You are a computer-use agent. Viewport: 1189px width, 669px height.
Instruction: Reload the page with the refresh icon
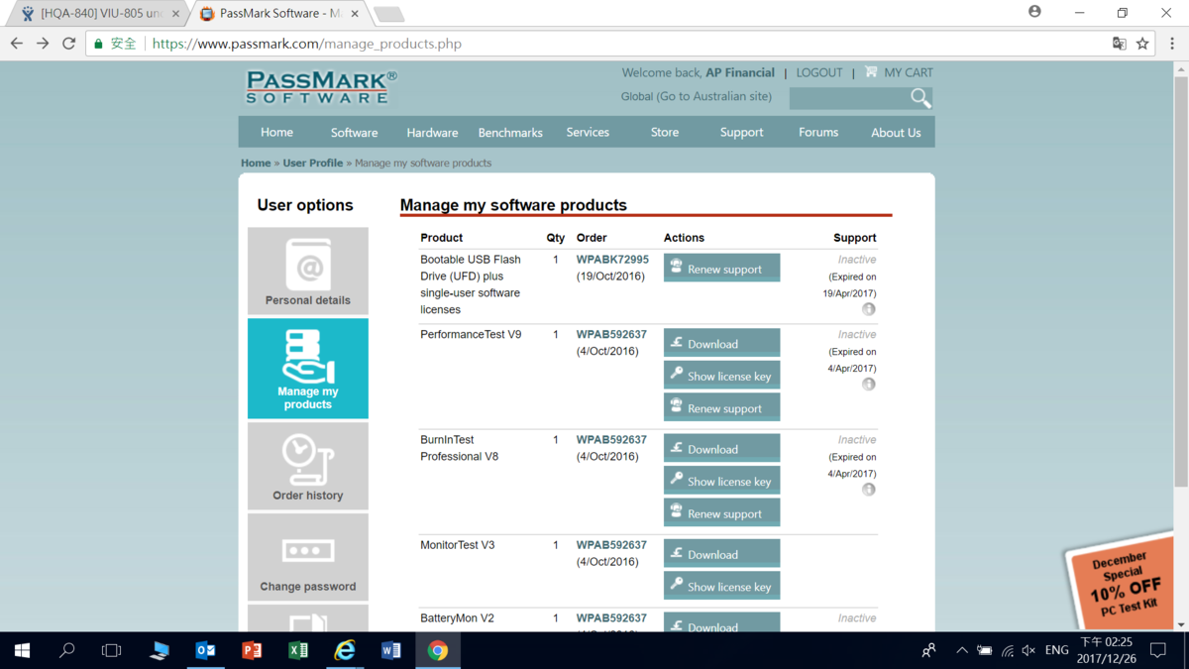tap(68, 44)
